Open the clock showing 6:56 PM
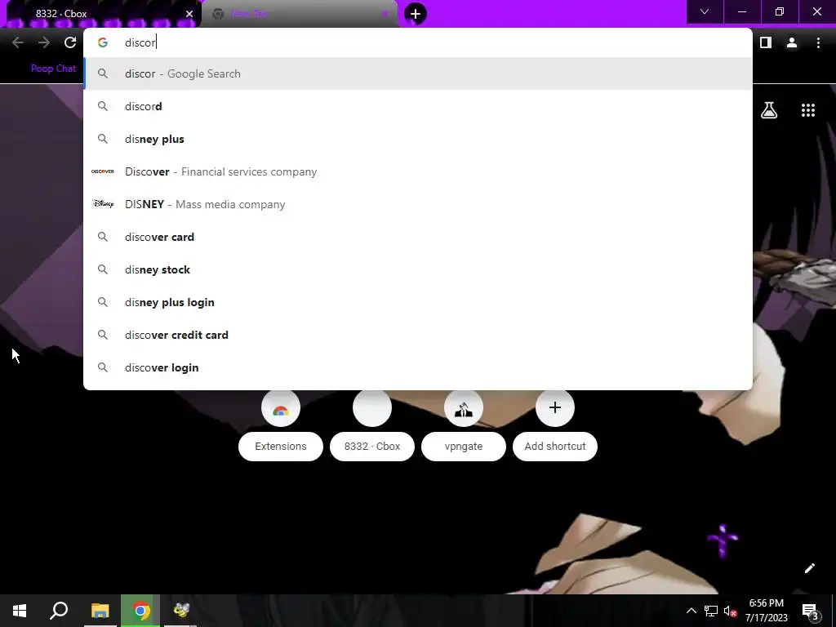The height and width of the screenshot is (627, 836). [x=766, y=611]
